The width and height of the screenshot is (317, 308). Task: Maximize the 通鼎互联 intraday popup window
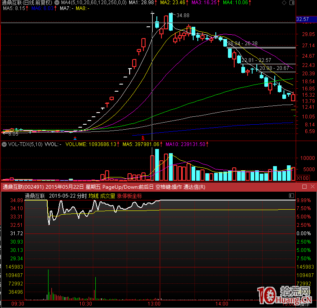click(304, 187)
